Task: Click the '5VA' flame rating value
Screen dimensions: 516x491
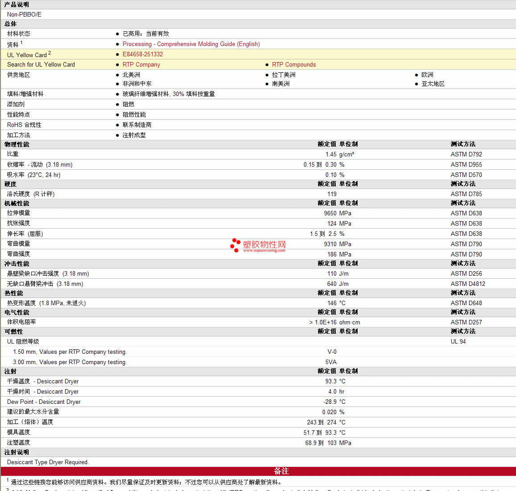Action: click(x=331, y=362)
